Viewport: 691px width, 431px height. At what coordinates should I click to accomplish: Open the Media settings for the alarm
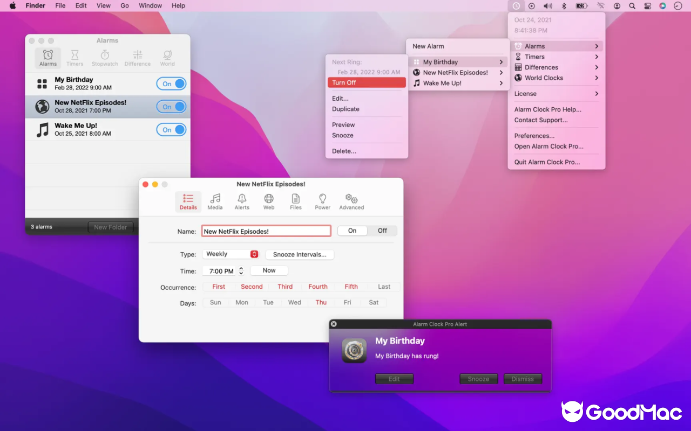(215, 201)
